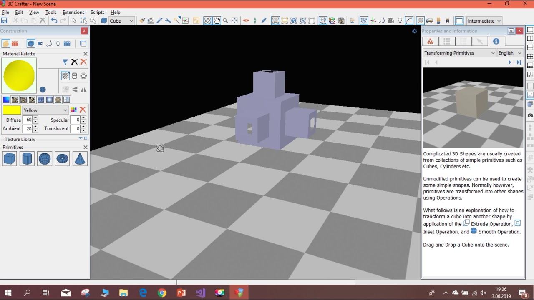
Task: Click the Save icon in the toolbar
Action: (x=4, y=20)
